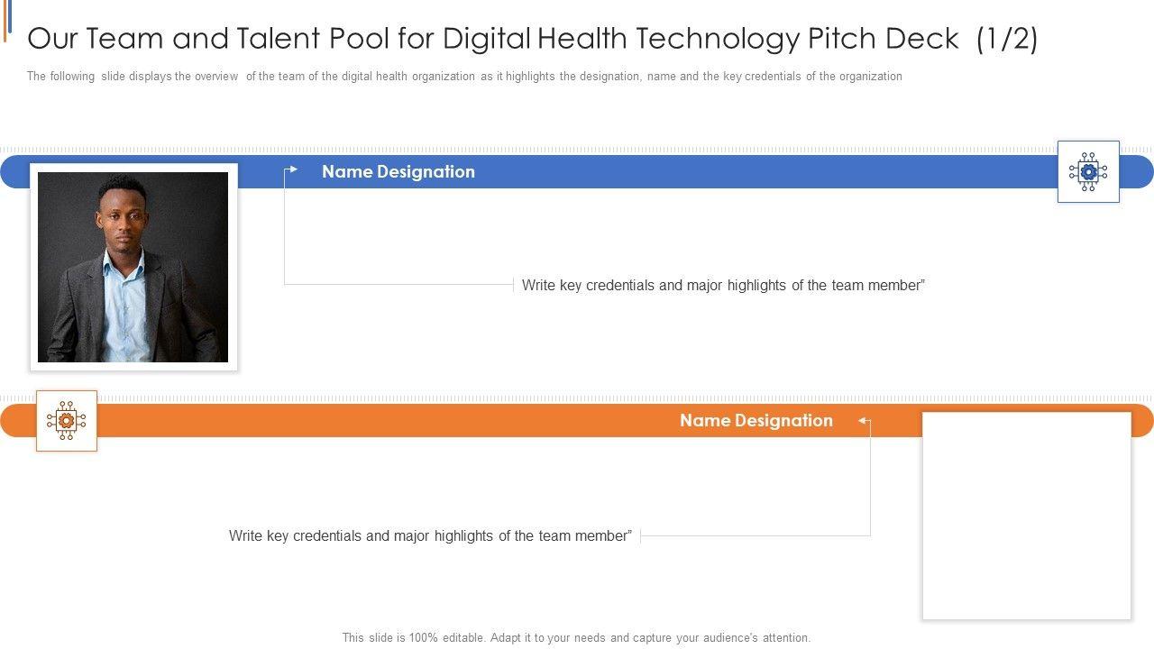Click the Name Designation text on the orange bar
The image size is (1154, 649).
[756, 420]
